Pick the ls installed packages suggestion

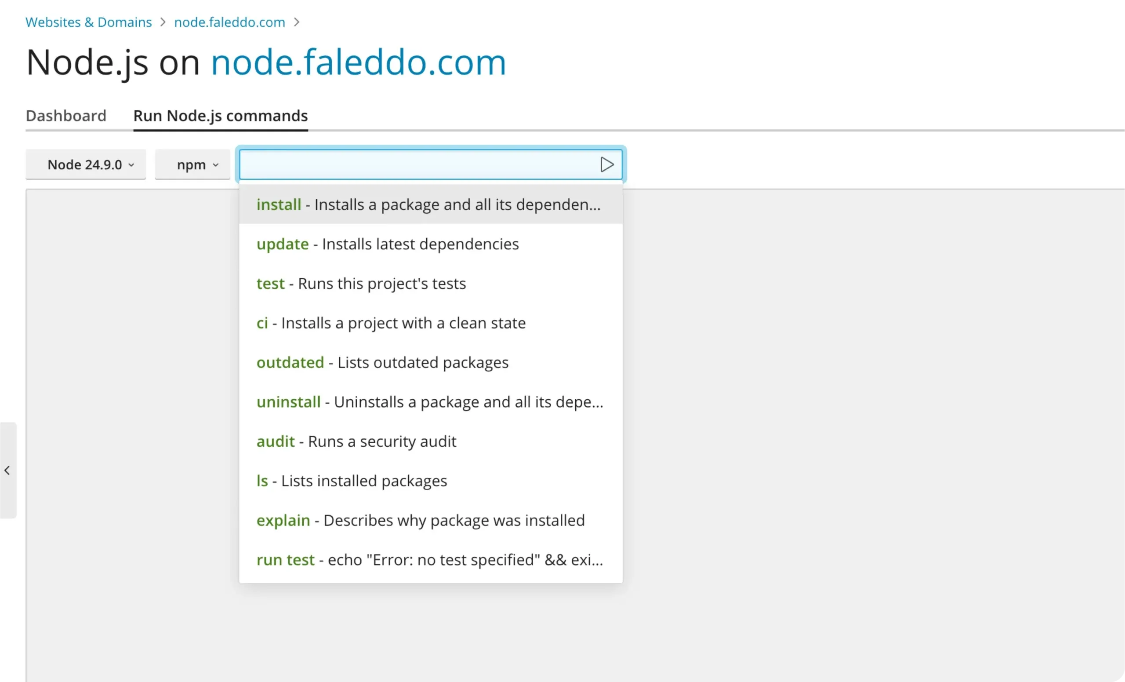coord(352,481)
